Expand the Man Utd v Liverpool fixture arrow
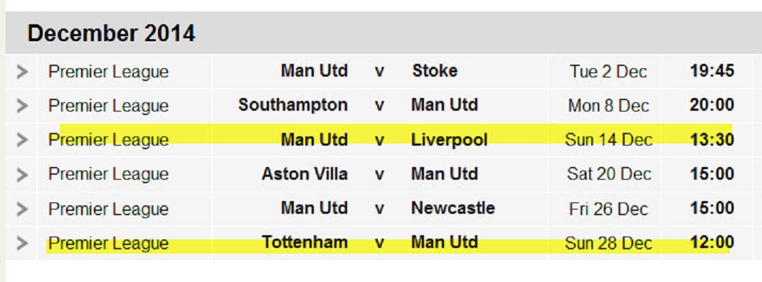Image resolution: width=762 pixels, height=282 pixels. (x=22, y=140)
